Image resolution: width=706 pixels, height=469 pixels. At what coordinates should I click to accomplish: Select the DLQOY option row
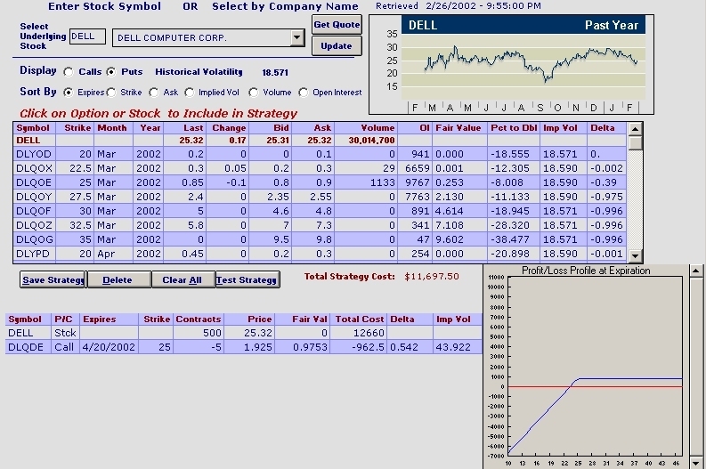coord(320,197)
